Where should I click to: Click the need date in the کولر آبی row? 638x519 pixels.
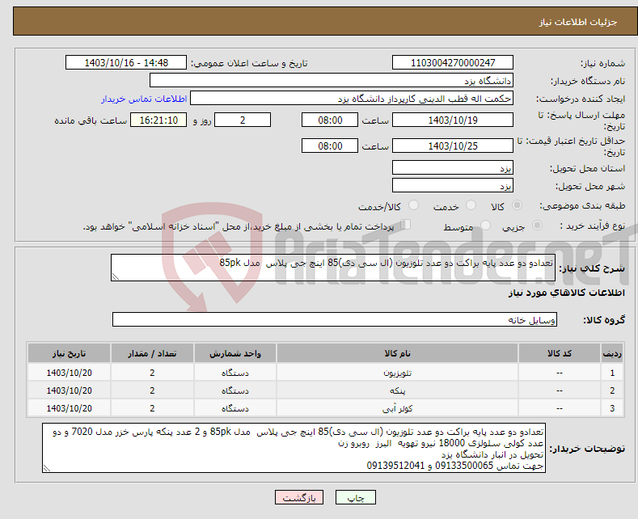pos(70,408)
